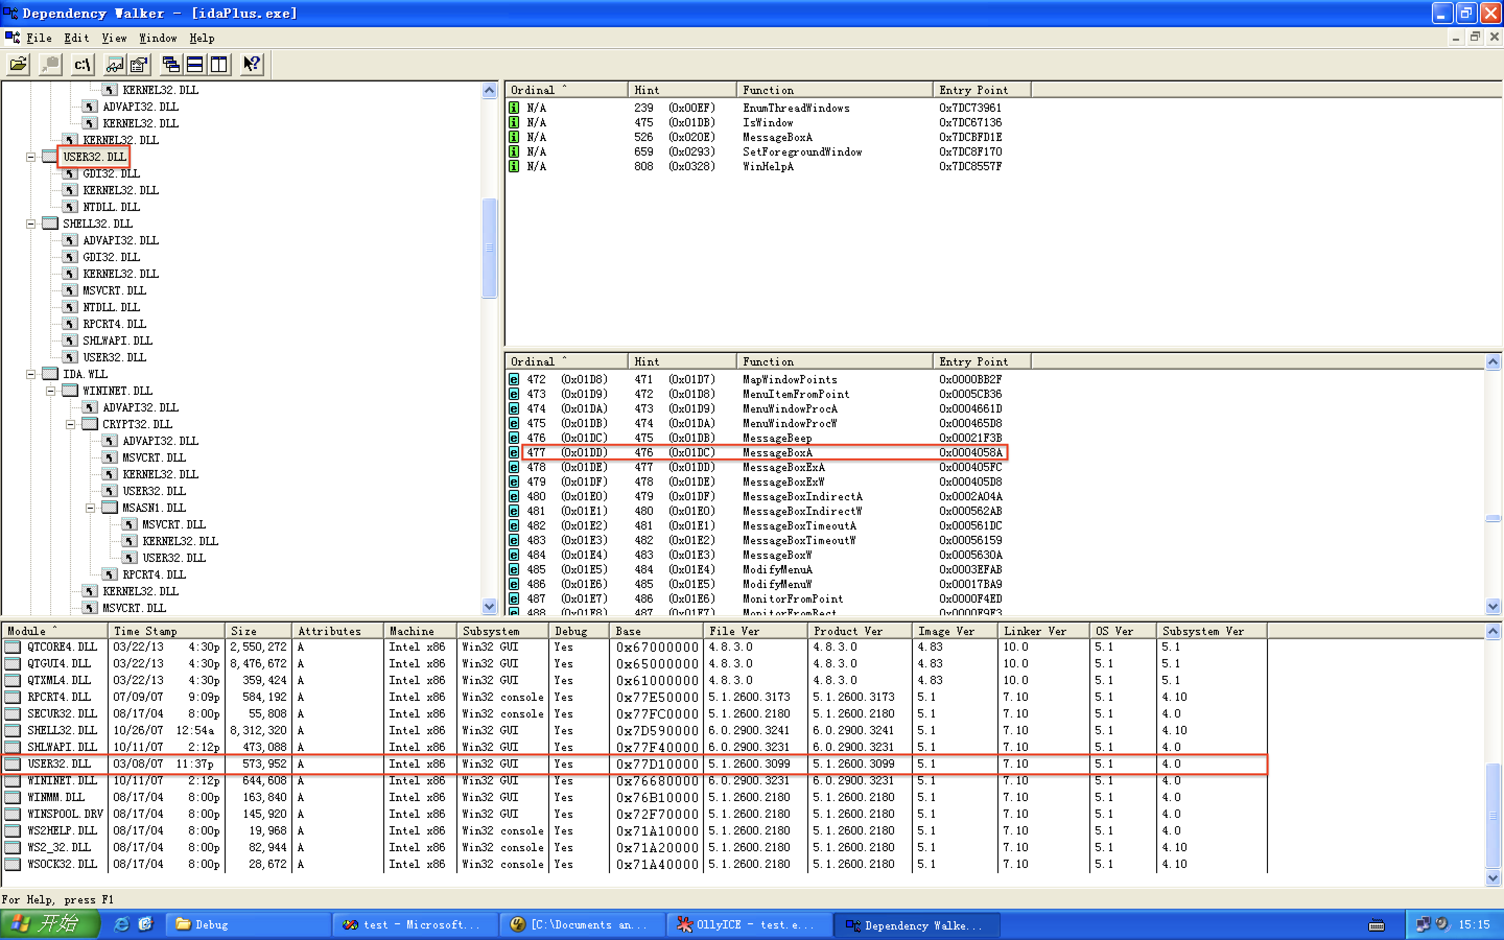Image resolution: width=1504 pixels, height=940 pixels.
Task: Open module in external viewer toolbar icon
Action: pos(115,63)
